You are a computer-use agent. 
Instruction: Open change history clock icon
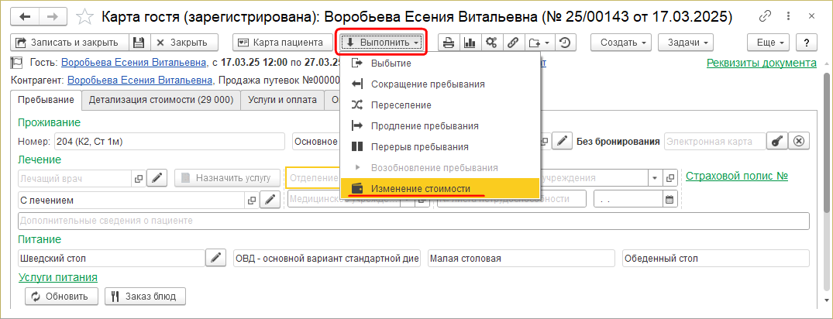[x=566, y=43]
